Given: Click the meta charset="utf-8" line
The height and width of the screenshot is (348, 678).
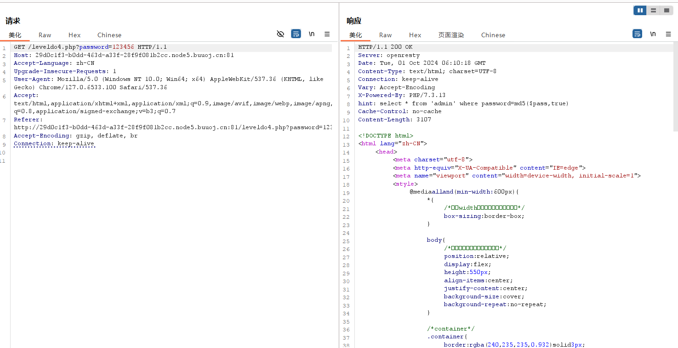Looking at the screenshot, I should click(x=433, y=160).
